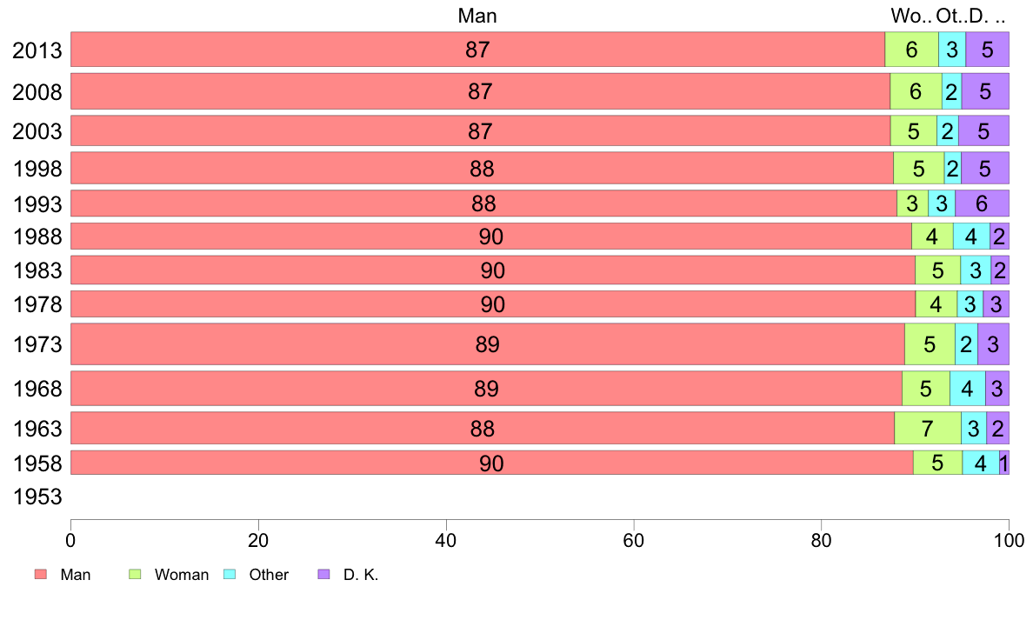This screenshot has height=640, width=1033.
Task: Click the 1968 D. K. segment labeled 3
Action: (997, 388)
